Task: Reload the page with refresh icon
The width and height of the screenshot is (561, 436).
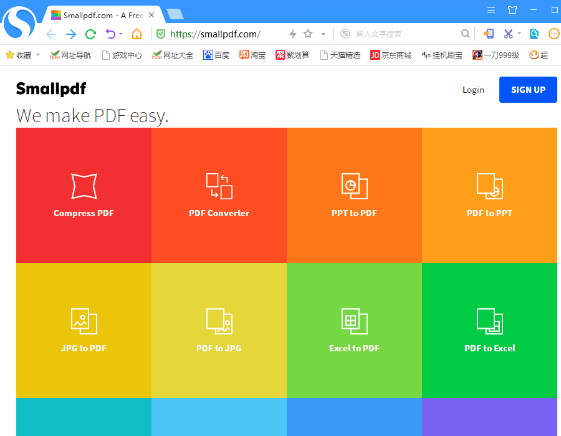Action: pos(90,34)
